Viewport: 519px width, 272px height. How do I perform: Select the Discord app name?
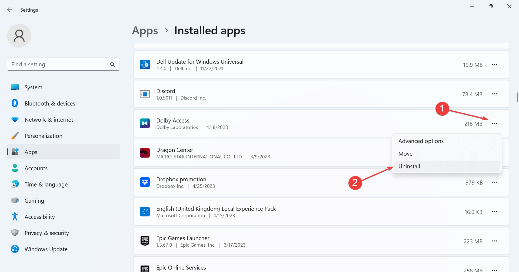pyautogui.click(x=166, y=91)
